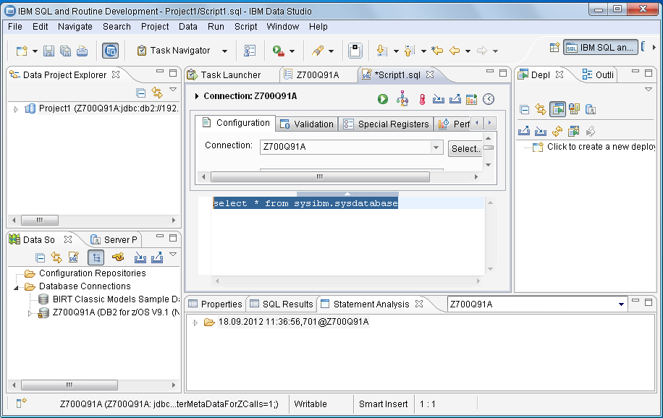Click the Select... connection button
663x418 pixels.
click(465, 148)
